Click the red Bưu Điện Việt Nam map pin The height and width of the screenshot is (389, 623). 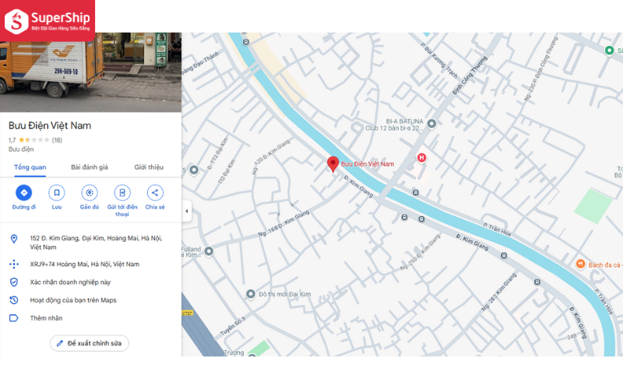coord(333,163)
